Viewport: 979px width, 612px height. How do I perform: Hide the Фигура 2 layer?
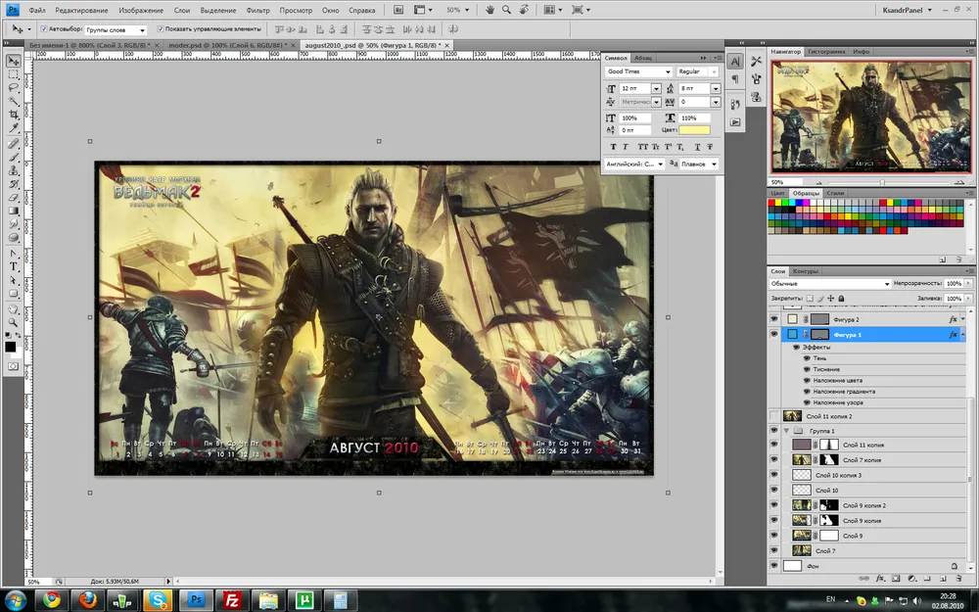pos(773,319)
